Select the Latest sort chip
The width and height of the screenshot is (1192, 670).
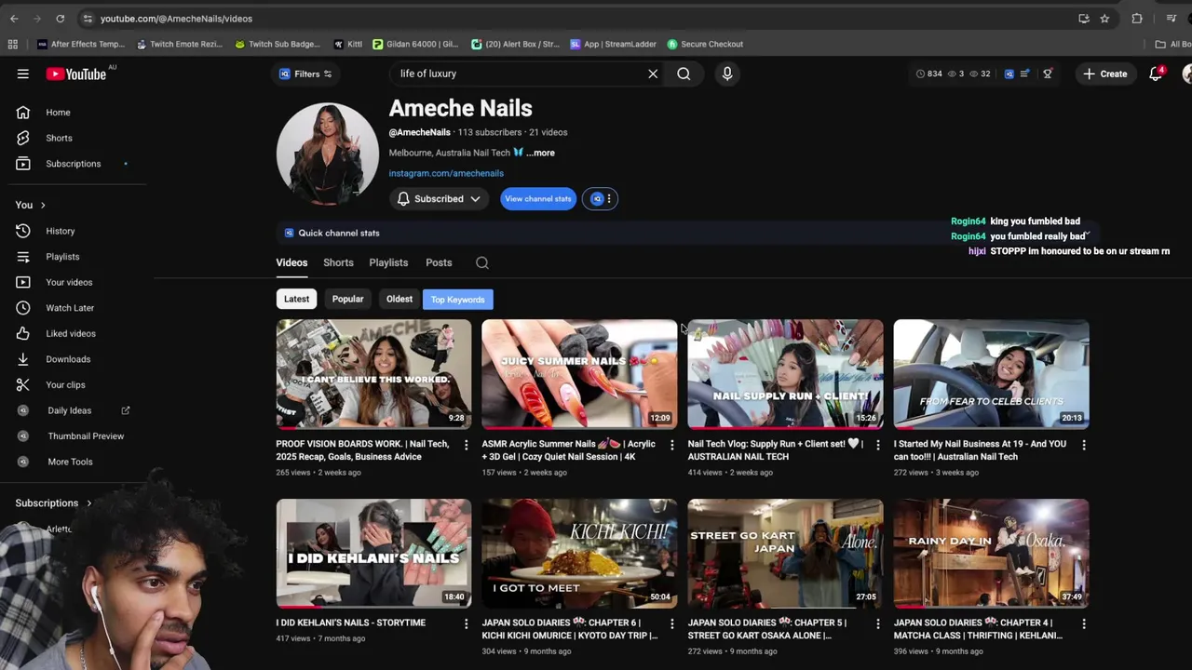(296, 299)
